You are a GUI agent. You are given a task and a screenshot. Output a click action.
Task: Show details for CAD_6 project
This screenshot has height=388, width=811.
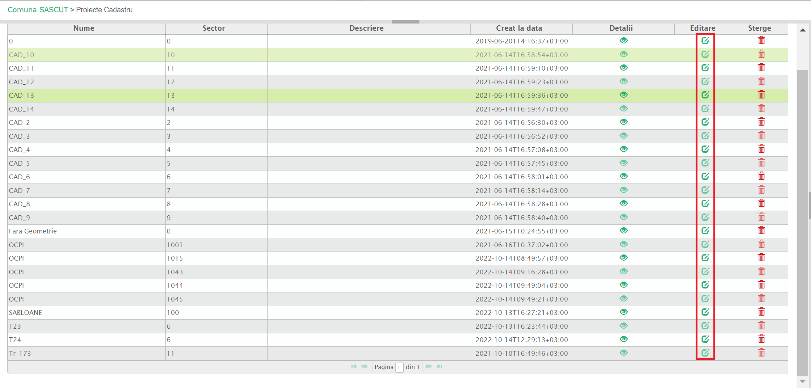pyautogui.click(x=623, y=176)
